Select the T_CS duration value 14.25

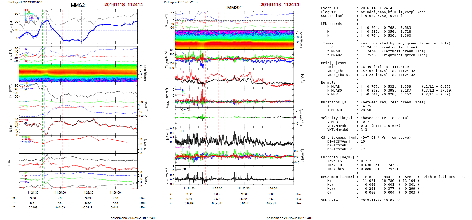pos(366,106)
